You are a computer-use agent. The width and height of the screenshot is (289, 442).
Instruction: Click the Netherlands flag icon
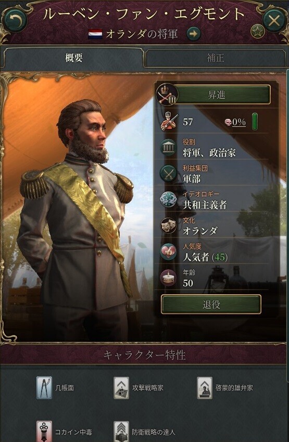95,34
